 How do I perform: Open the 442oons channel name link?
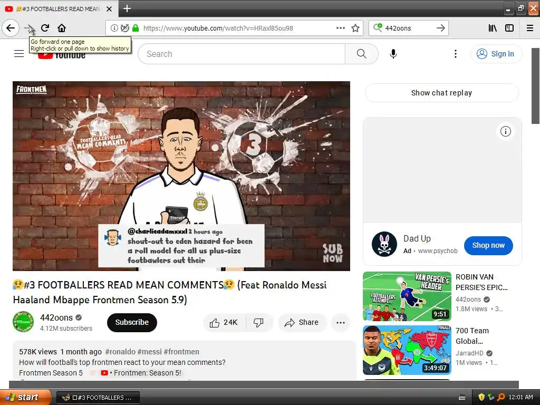coord(56,317)
